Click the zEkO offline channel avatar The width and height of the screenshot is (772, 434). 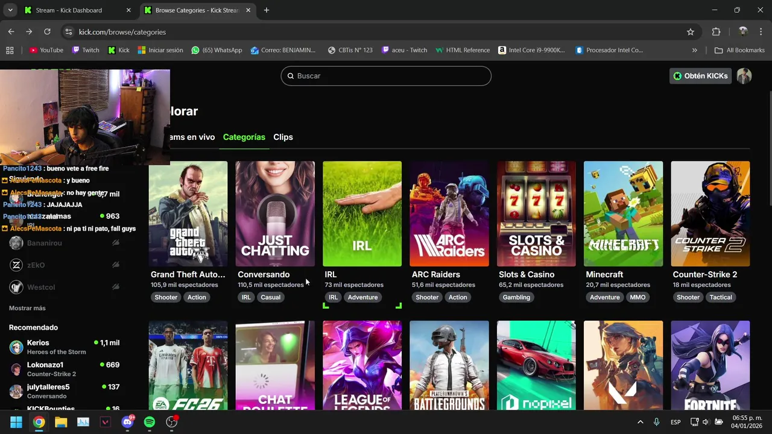pyautogui.click(x=16, y=265)
